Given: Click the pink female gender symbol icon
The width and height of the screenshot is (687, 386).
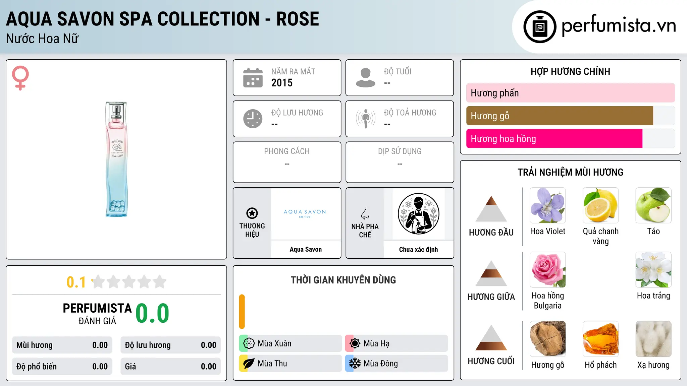Looking at the screenshot, I should [20, 78].
